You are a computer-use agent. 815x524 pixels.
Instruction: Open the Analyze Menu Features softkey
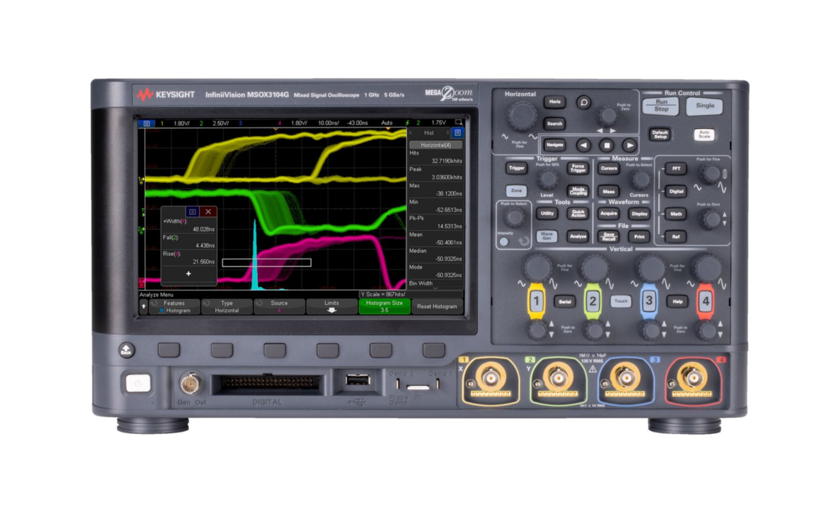pos(175,306)
